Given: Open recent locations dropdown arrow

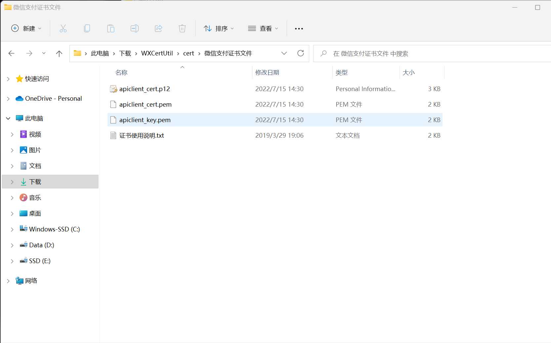Looking at the screenshot, I should coord(44,53).
